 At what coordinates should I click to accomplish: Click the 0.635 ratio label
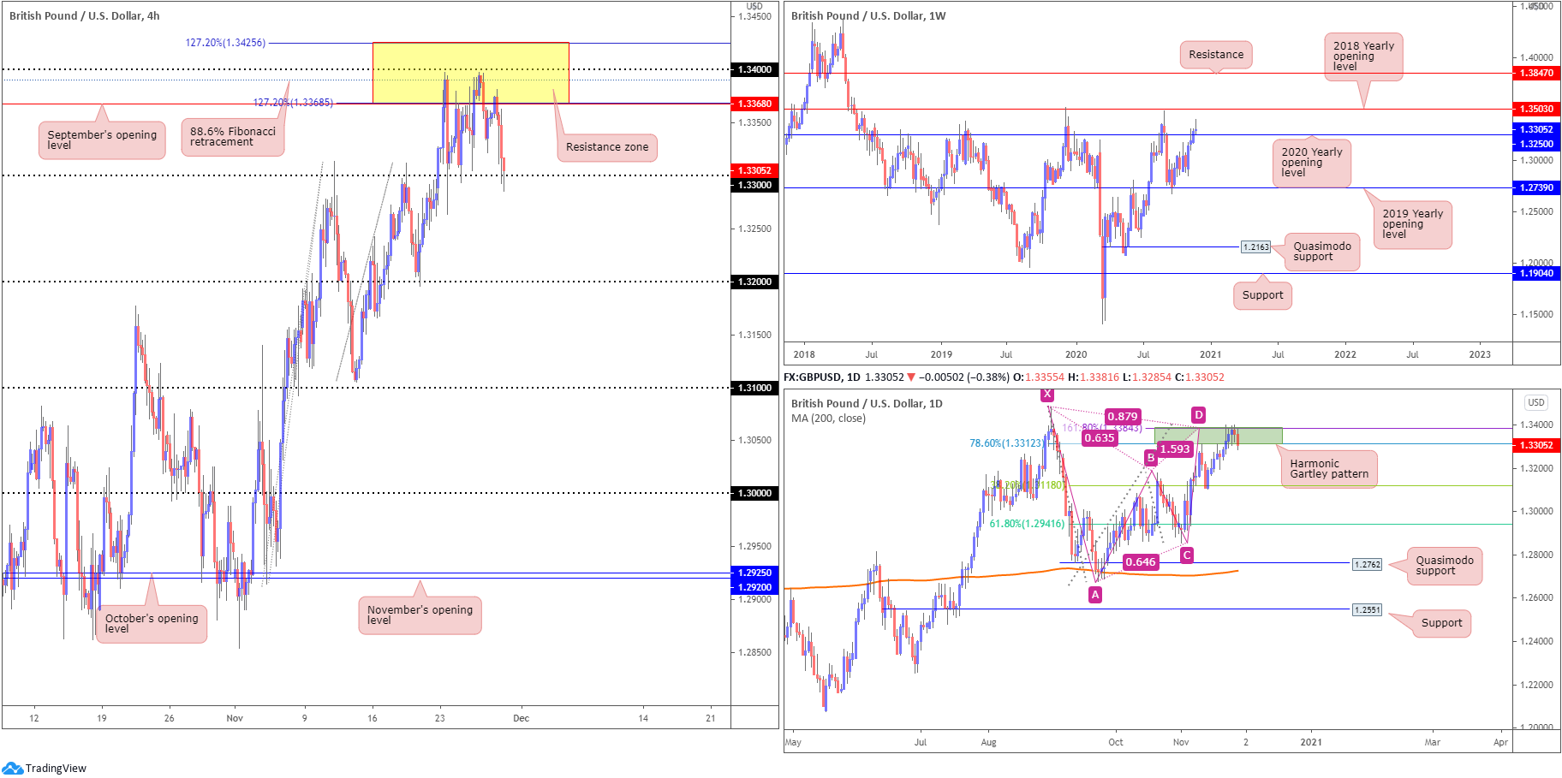pyautogui.click(x=1100, y=438)
